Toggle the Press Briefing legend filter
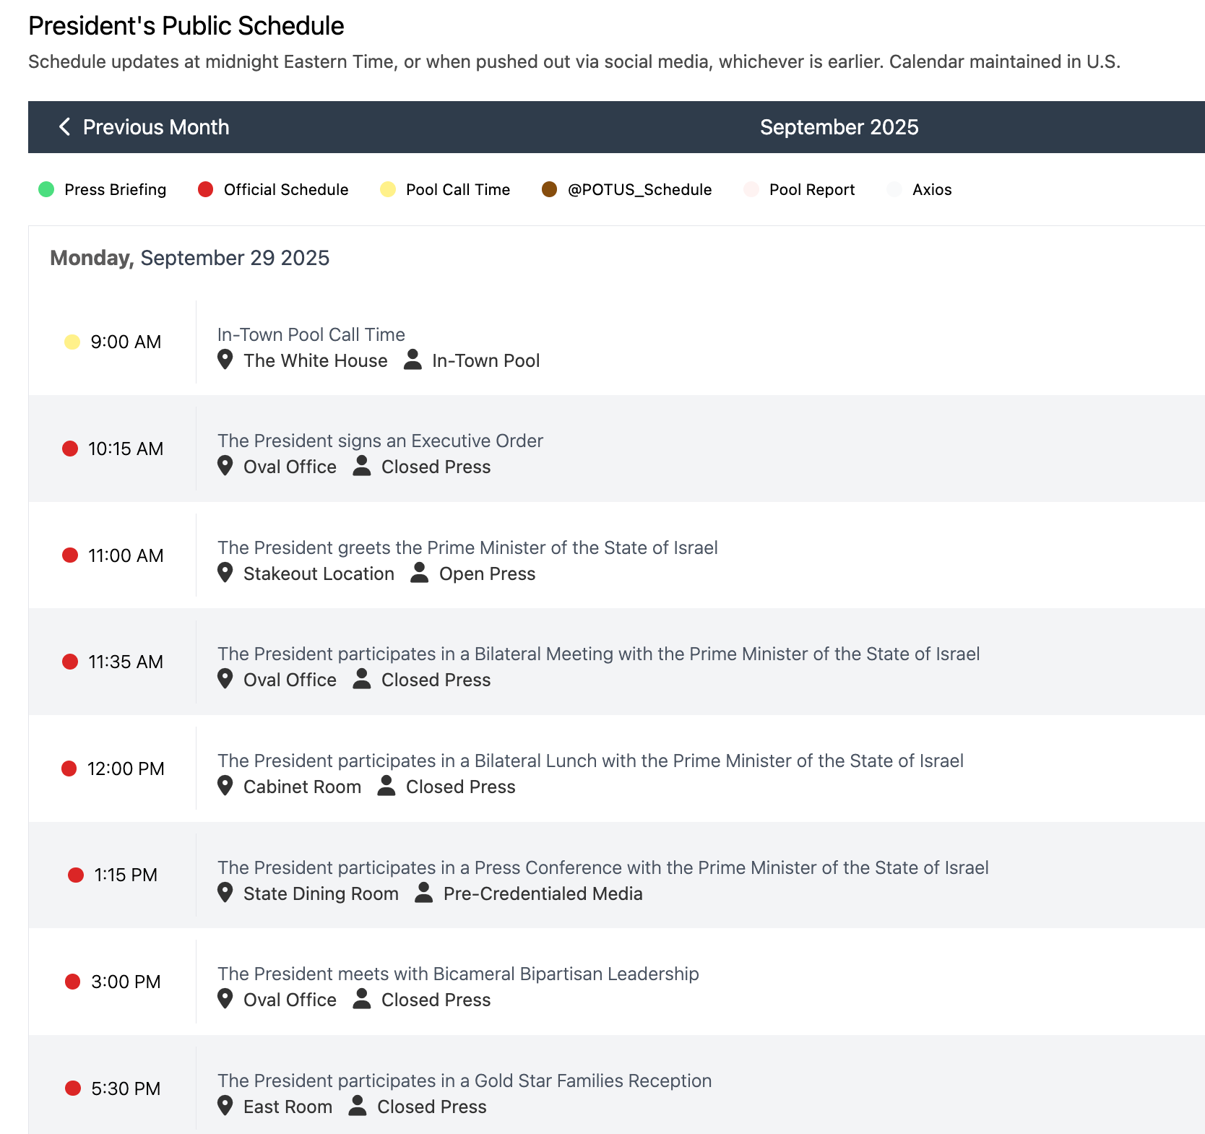 pyautogui.click(x=102, y=190)
